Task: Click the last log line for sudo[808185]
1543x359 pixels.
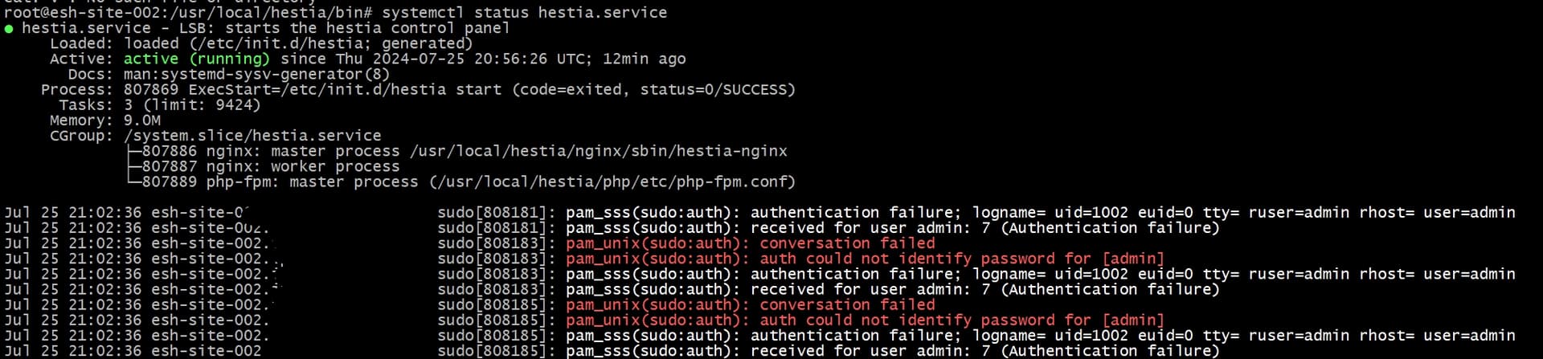Action: 612,350
